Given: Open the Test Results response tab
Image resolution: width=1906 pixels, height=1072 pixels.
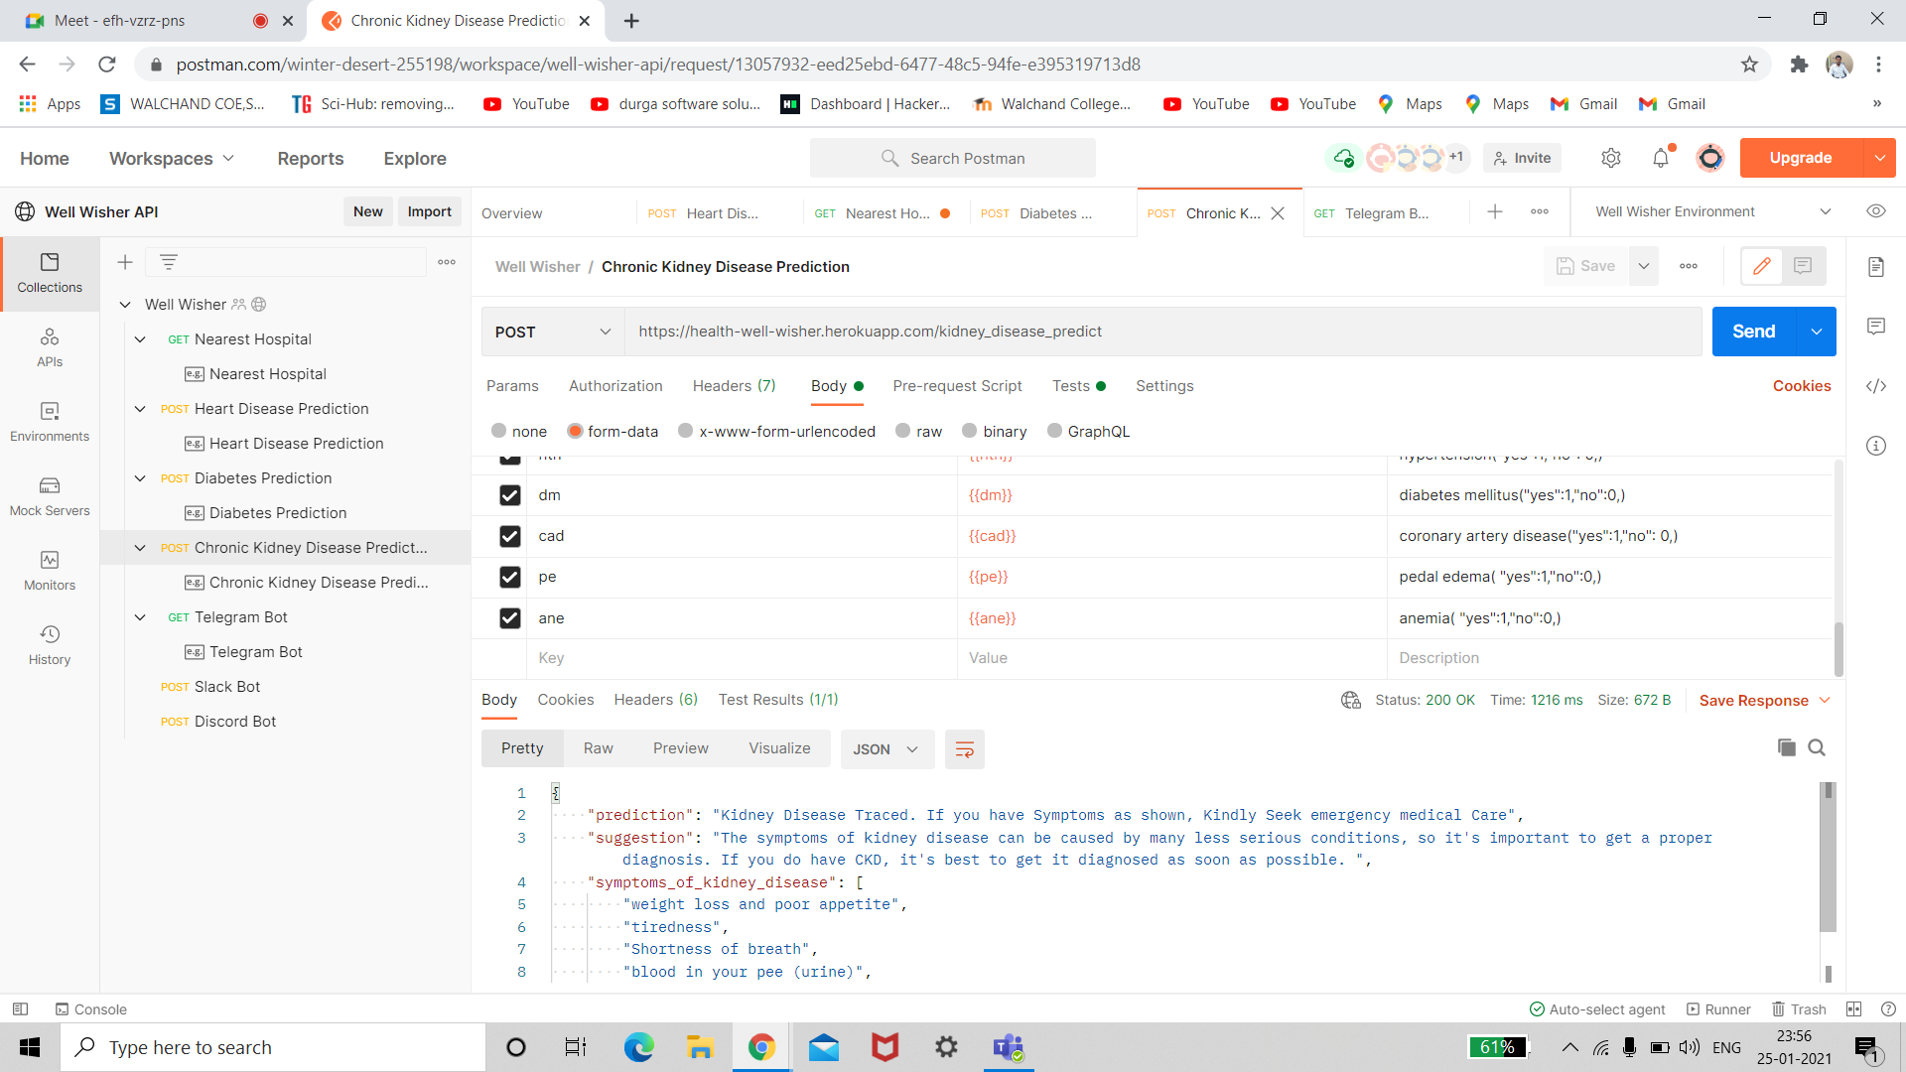Looking at the screenshot, I should (x=777, y=700).
